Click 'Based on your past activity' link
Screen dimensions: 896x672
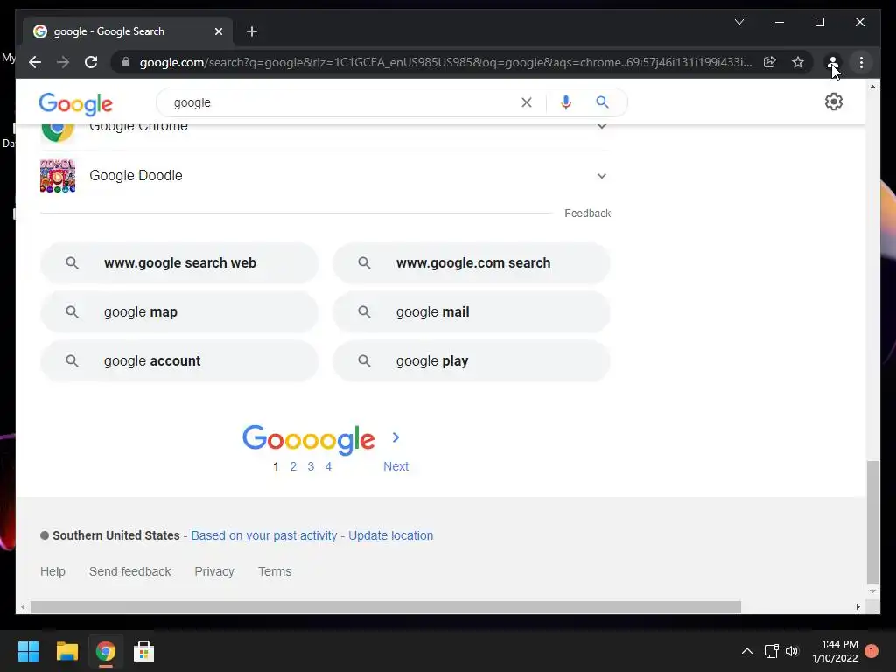pyautogui.click(x=264, y=535)
